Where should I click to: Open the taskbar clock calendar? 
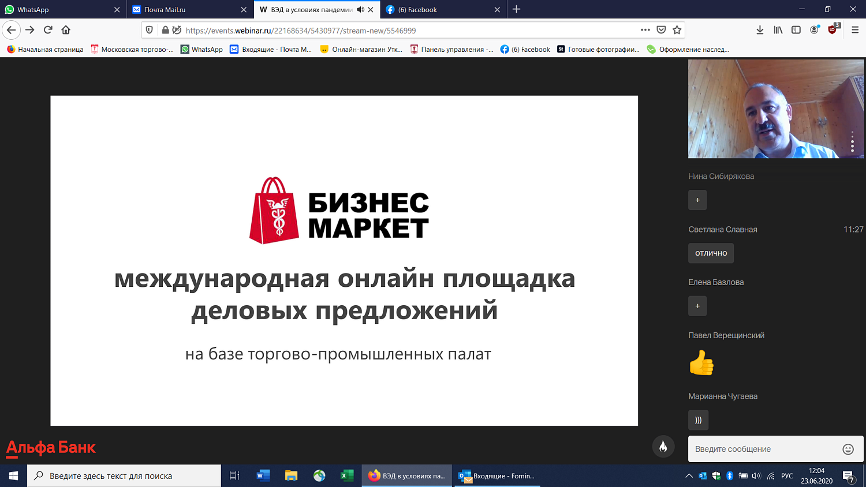816,476
